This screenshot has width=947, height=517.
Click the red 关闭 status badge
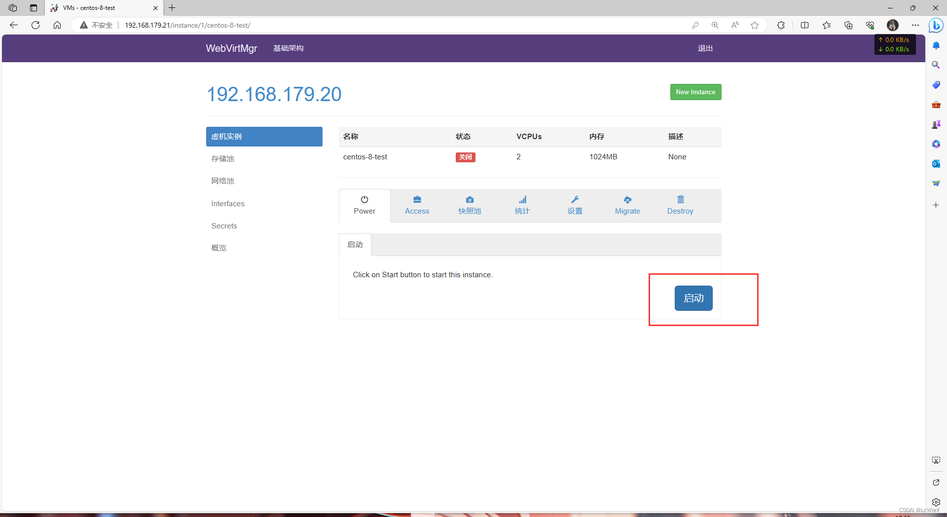tap(465, 157)
